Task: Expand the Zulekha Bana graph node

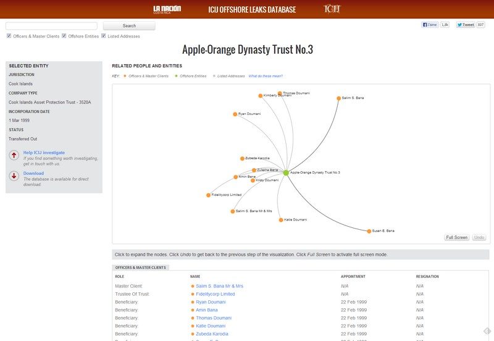Action: coord(254,170)
